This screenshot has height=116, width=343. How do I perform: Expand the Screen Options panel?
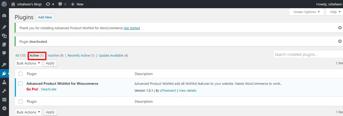(x=307, y=12)
